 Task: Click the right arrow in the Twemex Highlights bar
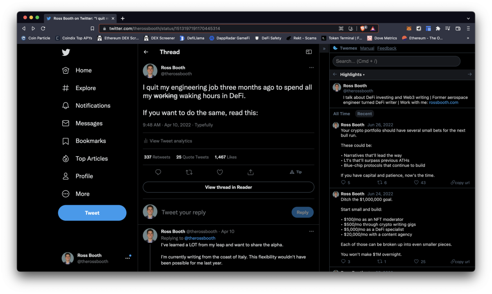(469, 75)
